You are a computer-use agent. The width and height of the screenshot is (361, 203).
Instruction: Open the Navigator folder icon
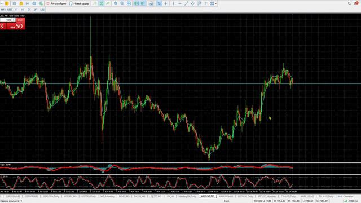coord(21,3)
